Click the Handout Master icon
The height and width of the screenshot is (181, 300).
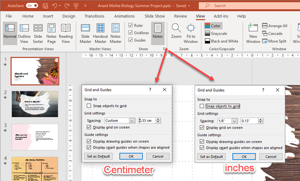point(101,33)
